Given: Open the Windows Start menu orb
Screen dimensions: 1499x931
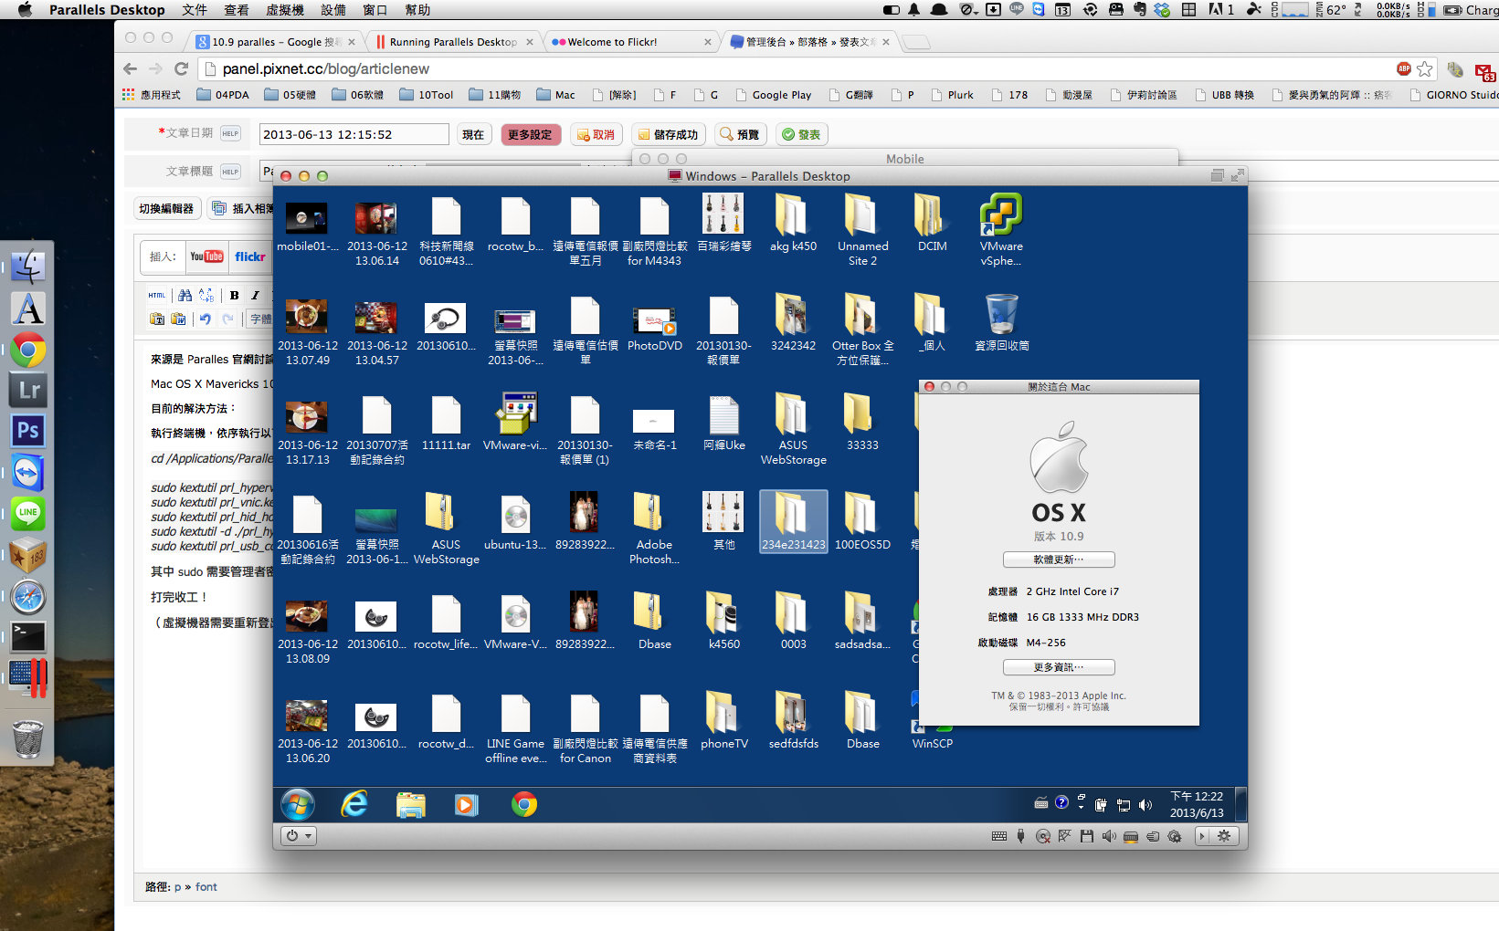Looking at the screenshot, I should click(x=298, y=804).
